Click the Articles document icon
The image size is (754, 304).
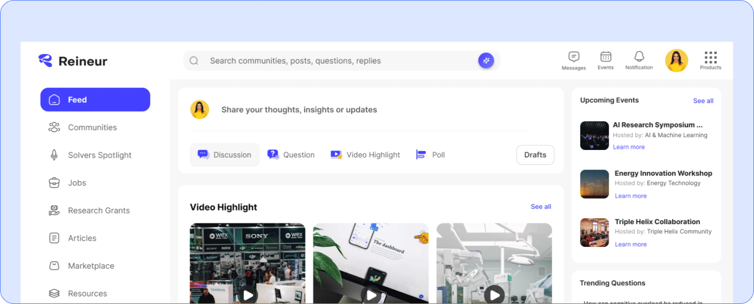coord(54,238)
